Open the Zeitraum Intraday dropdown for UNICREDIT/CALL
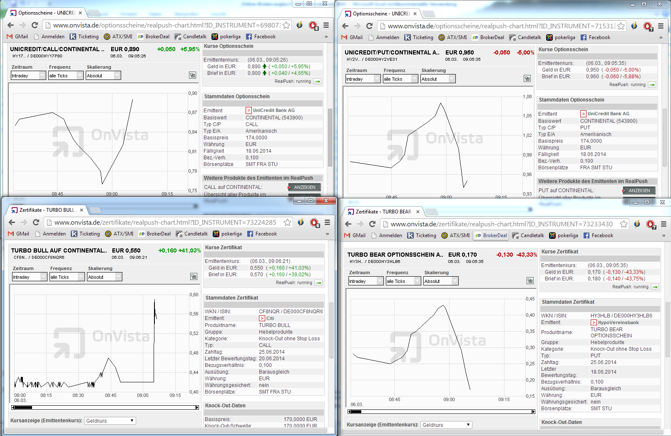671x436 pixels. click(x=28, y=76)
